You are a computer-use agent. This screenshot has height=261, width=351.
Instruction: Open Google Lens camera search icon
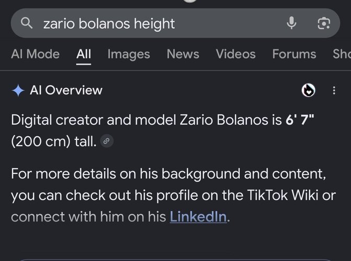[324, 23]
